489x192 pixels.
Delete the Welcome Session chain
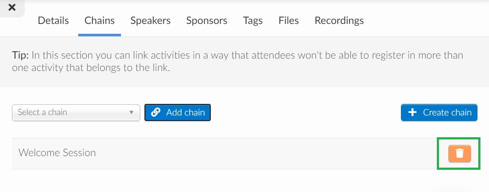[460, 153]
